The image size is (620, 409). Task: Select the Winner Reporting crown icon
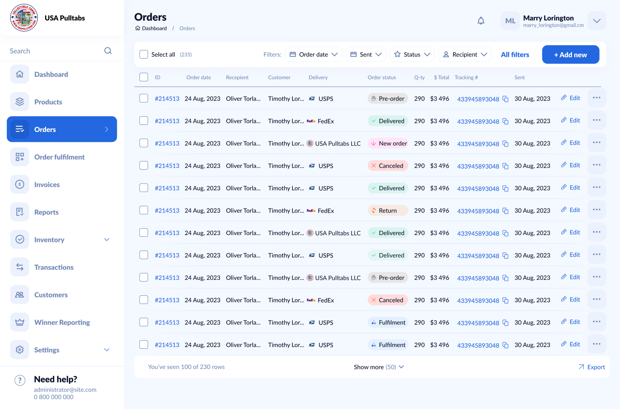click(x=19, y=322)
